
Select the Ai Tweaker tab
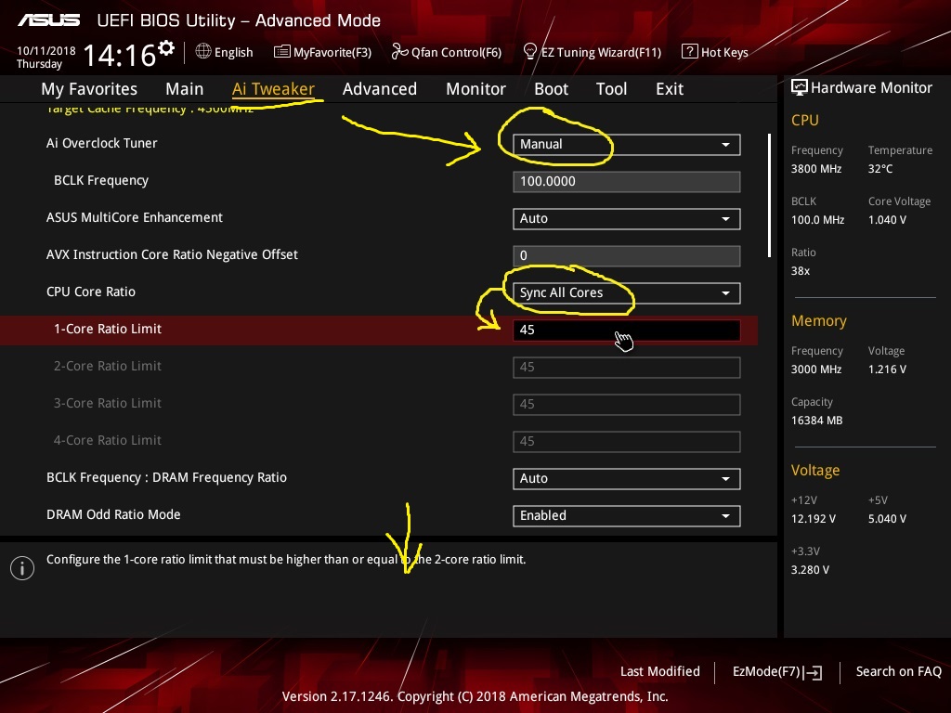pyautogui.click(x=273, y=89)
